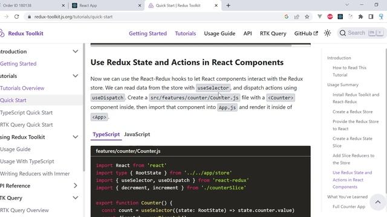Click the Redux Toolkit logo icon
387x217 pixels.
2,33
